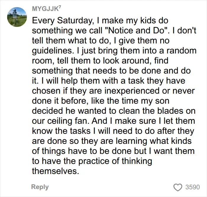Image resolution: width=207 pixels, height=197 pixels.
Task: Like the comment with the heart icon
Action: point(178,187)
